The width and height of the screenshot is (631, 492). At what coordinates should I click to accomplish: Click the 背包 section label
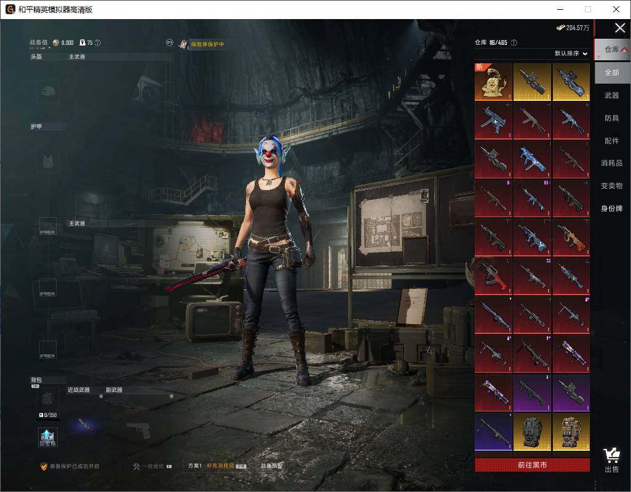pos(36,379)
